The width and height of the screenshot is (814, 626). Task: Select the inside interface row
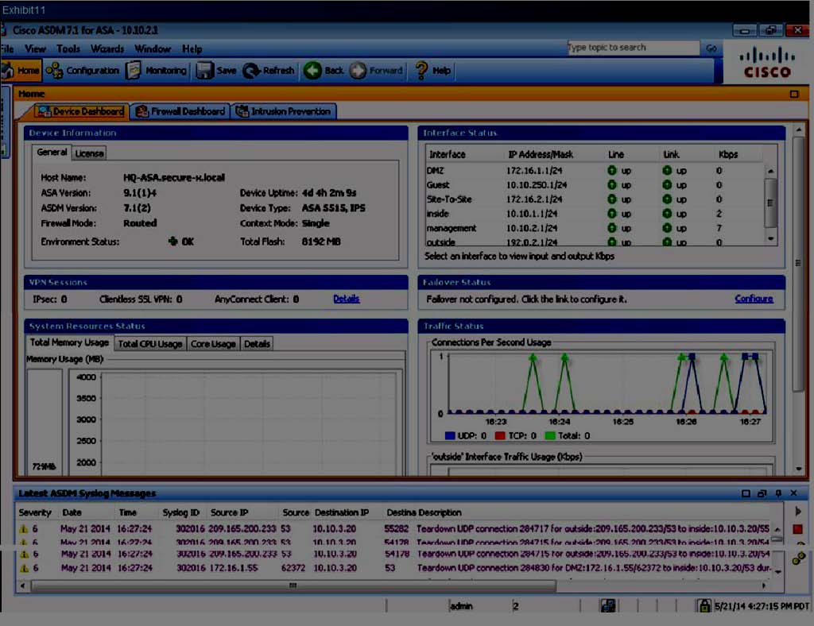(x=595, y=214)
